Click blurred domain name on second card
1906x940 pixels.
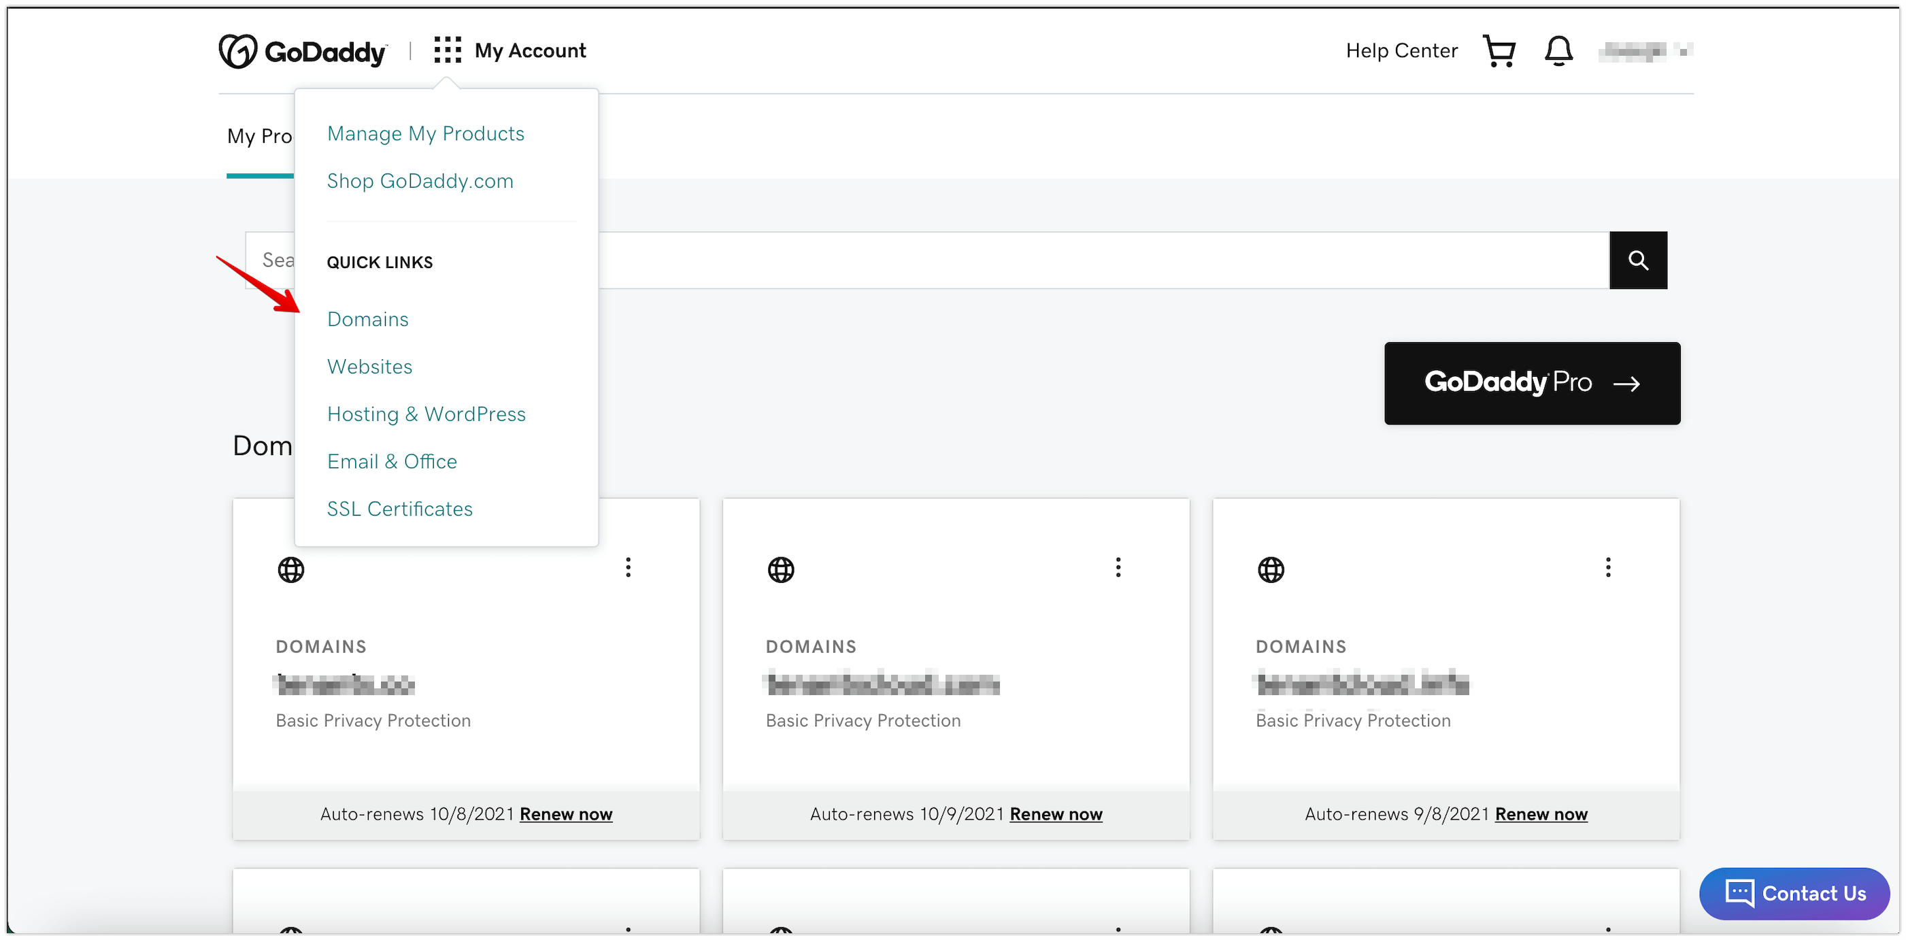pyautogui.click(x=882, y=685)
